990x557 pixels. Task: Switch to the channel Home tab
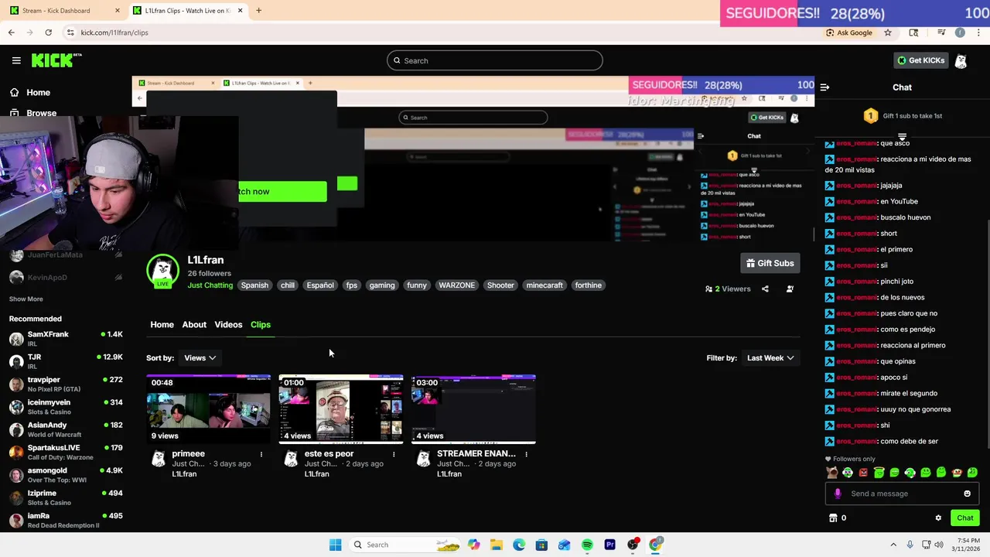(x=162, y=324)
